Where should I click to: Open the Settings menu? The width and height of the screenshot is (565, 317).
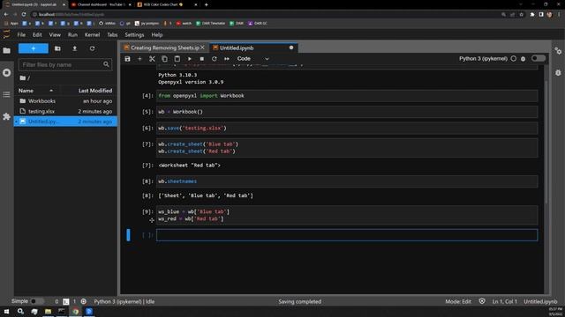click(x=134, y=35)
